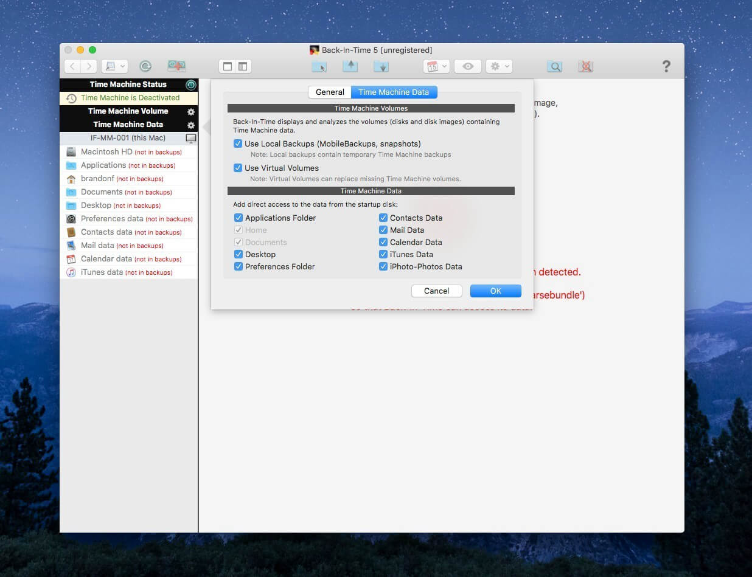Uncheck the Desktop checkbox in dialog
The width and height of the screenshot is (752, 577).
tap(238, 254)
